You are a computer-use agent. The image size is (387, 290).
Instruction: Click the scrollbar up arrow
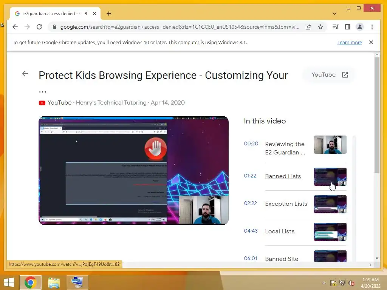coord(377,54)
